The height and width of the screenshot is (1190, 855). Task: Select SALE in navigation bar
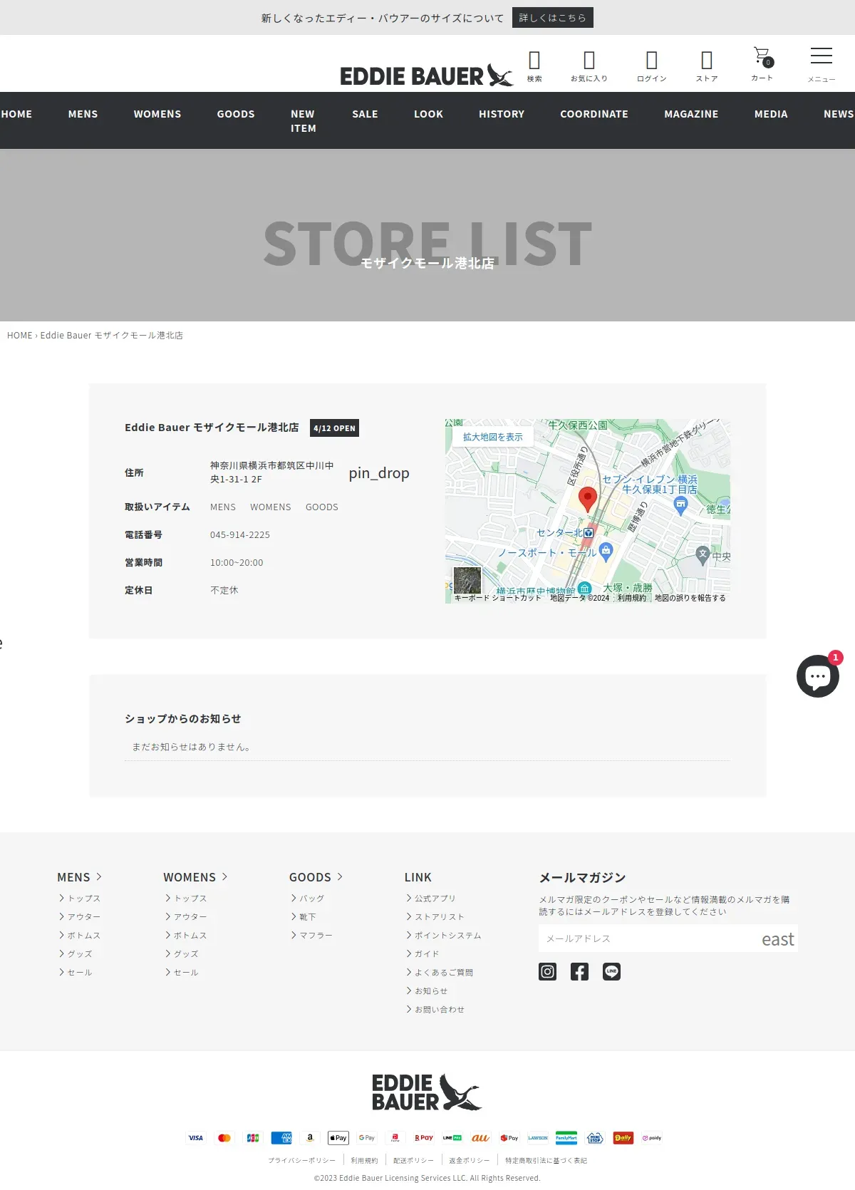365,114
